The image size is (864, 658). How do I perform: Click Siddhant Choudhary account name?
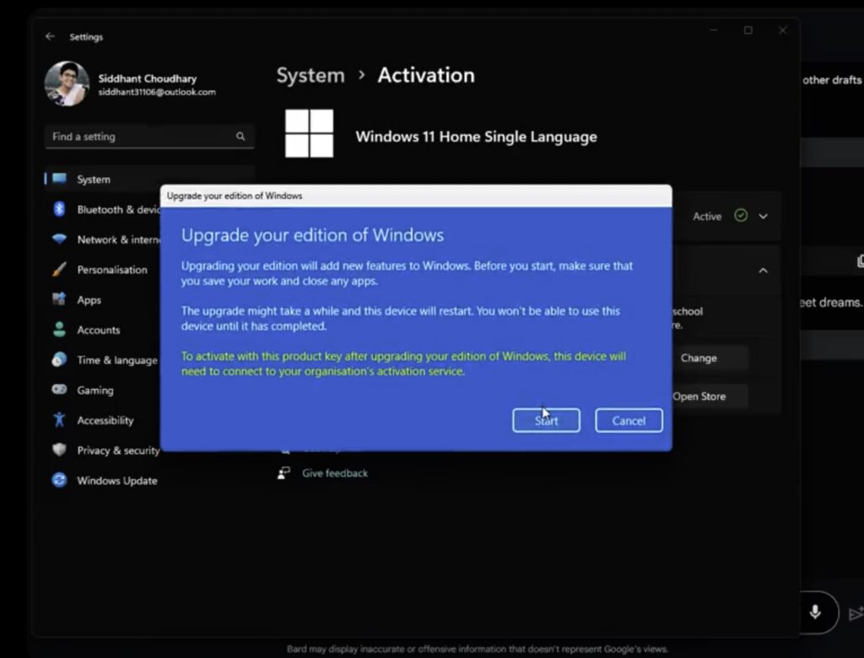pos(148,78)
